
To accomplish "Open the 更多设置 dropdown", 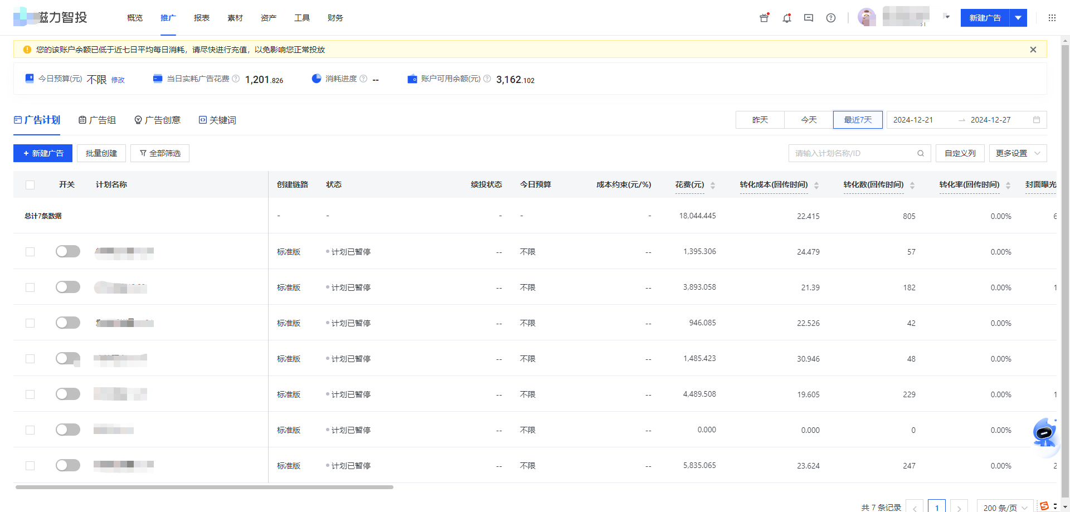I will 1017,153.
